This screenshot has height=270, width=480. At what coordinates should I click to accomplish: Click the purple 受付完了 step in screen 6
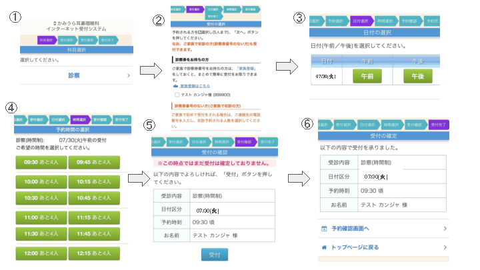coord(437,123)
